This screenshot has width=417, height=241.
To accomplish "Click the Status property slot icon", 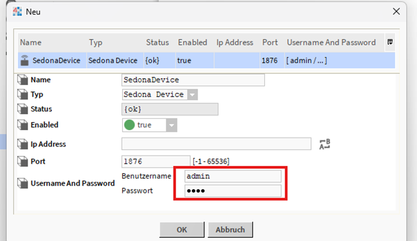I will [x=22, y=109].
